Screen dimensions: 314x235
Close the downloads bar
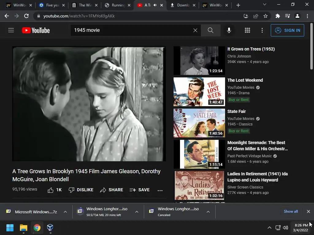tap(308, 211)
